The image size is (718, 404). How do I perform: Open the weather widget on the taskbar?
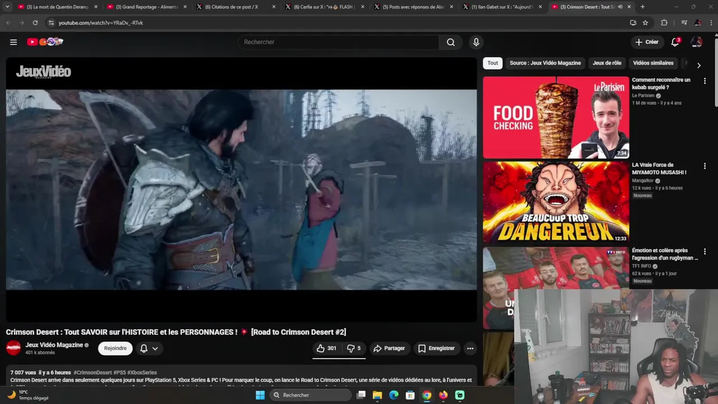click(28, 395)
